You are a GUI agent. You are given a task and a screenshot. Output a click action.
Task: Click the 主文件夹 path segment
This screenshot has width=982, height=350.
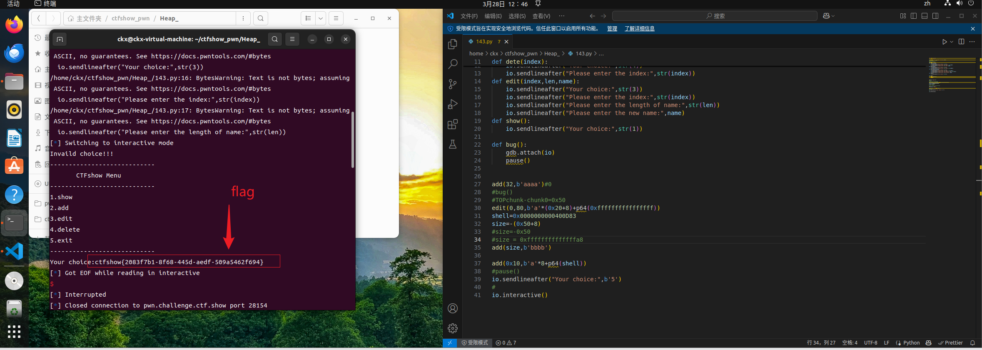coord(85,18)
